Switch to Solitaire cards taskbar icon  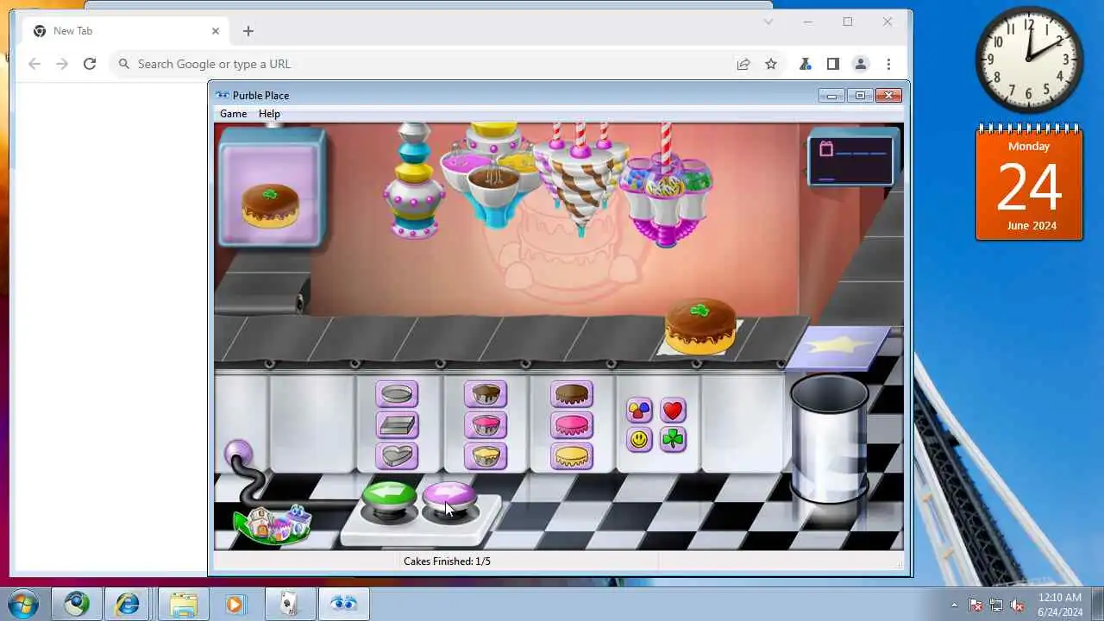[x=289, y=604]
